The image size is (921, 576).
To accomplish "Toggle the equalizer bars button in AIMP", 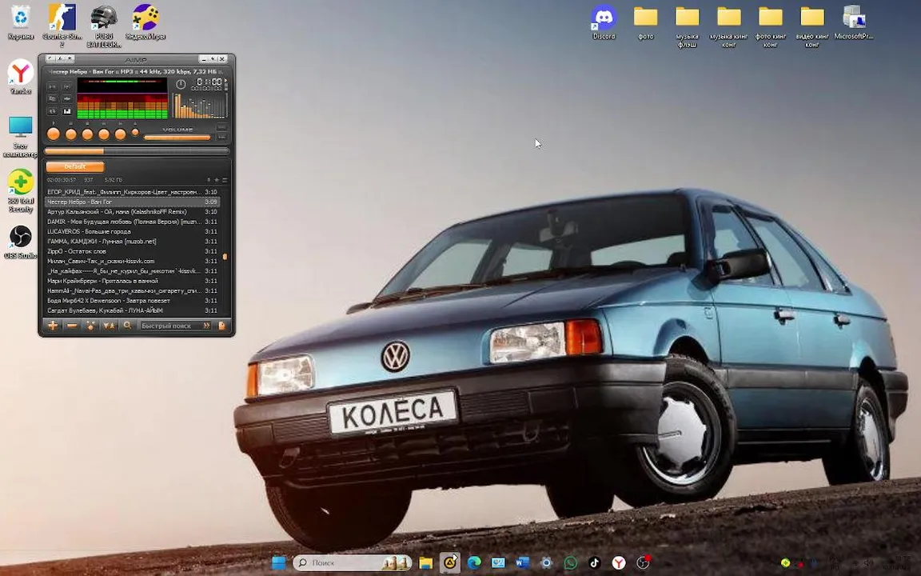I will (67, 111).
